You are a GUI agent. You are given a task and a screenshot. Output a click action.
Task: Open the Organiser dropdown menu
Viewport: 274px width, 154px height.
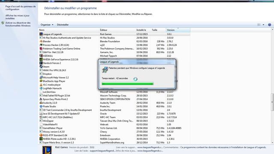47,25
